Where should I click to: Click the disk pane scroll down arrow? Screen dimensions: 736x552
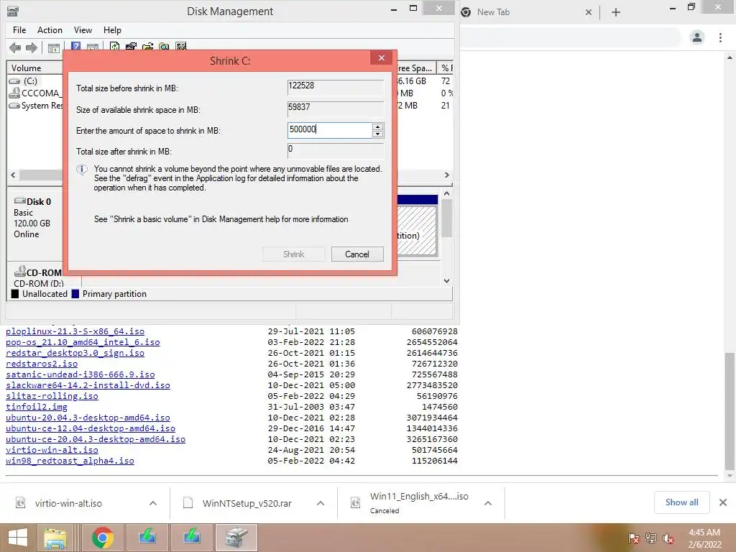[x=447, y=281]
